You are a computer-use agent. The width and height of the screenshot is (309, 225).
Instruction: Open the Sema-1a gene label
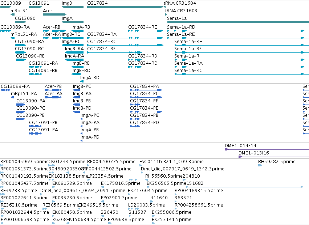pyautogui.click(x=177, y=18)
